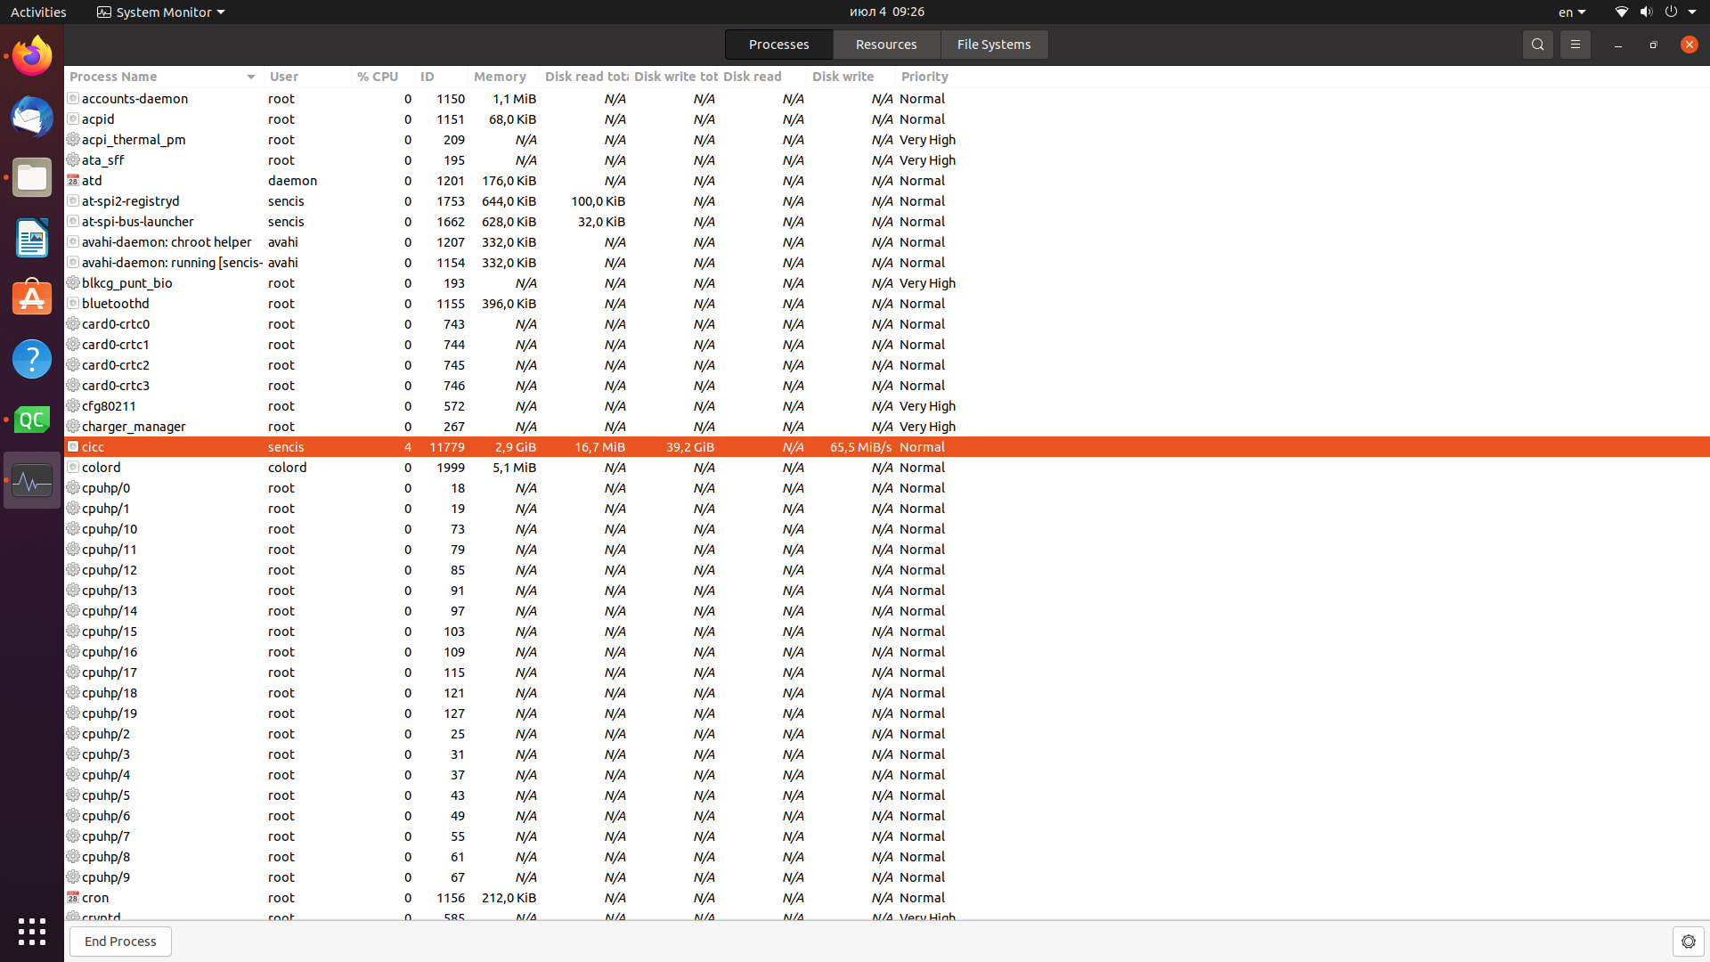Open the QC application in dock
The height and width of the screenshot is (962, 1710).
[x=32, y=420]
